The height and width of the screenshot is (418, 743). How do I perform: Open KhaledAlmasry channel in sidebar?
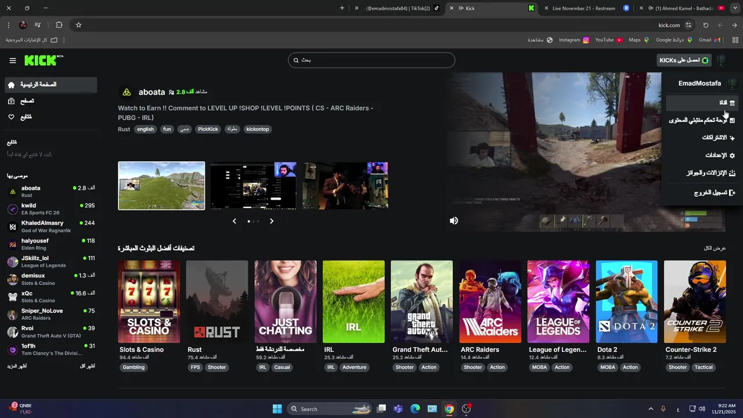(51, 226)
